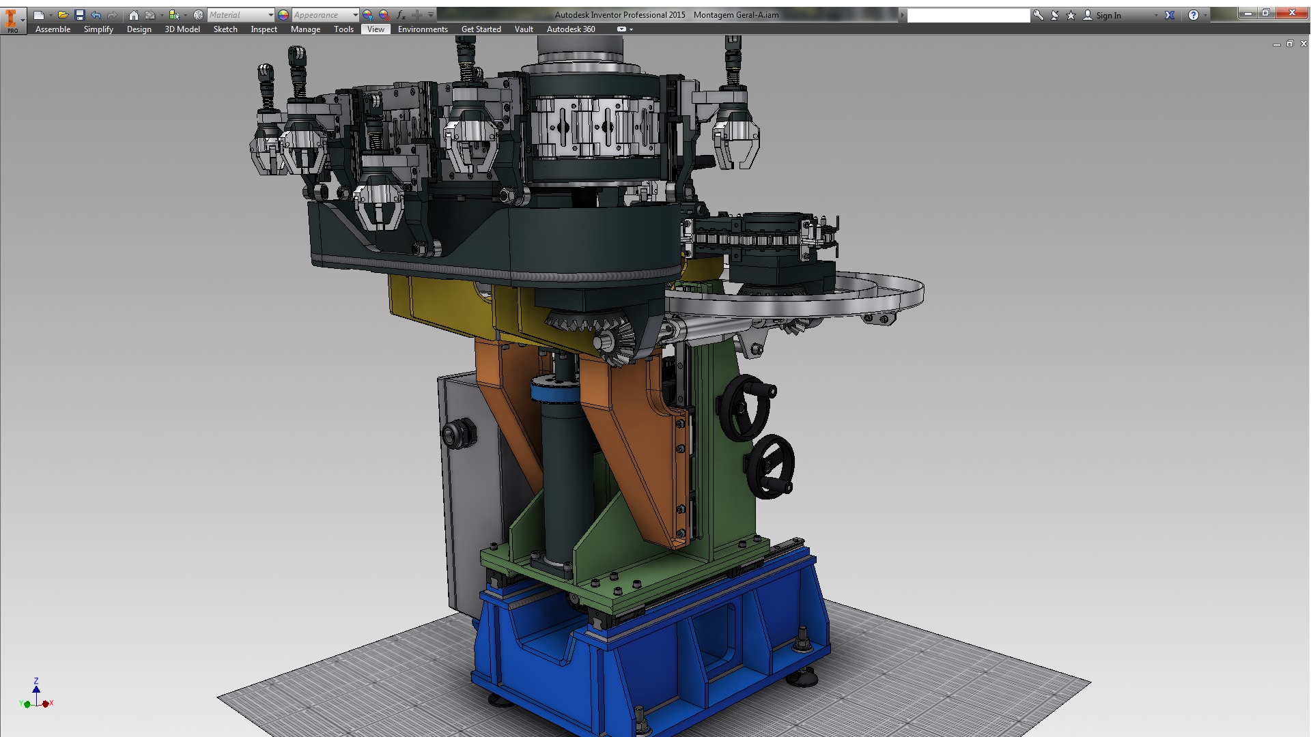Open the appearance color wheel browser
Viewport: 1311px width, 737px height.
(283, 15)
